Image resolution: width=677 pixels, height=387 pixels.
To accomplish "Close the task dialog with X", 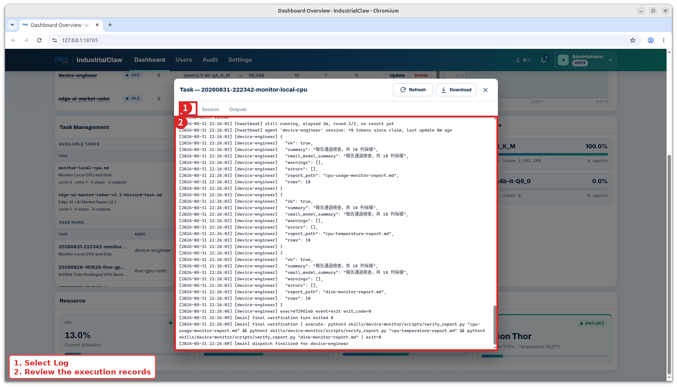I will (485, 90).
